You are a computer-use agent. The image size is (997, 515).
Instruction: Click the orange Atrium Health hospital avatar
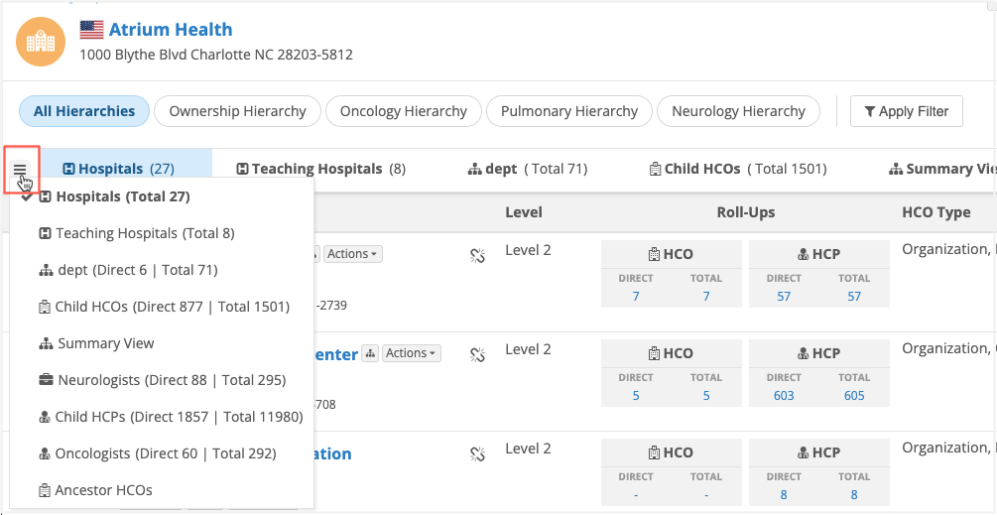pos(41,43)
